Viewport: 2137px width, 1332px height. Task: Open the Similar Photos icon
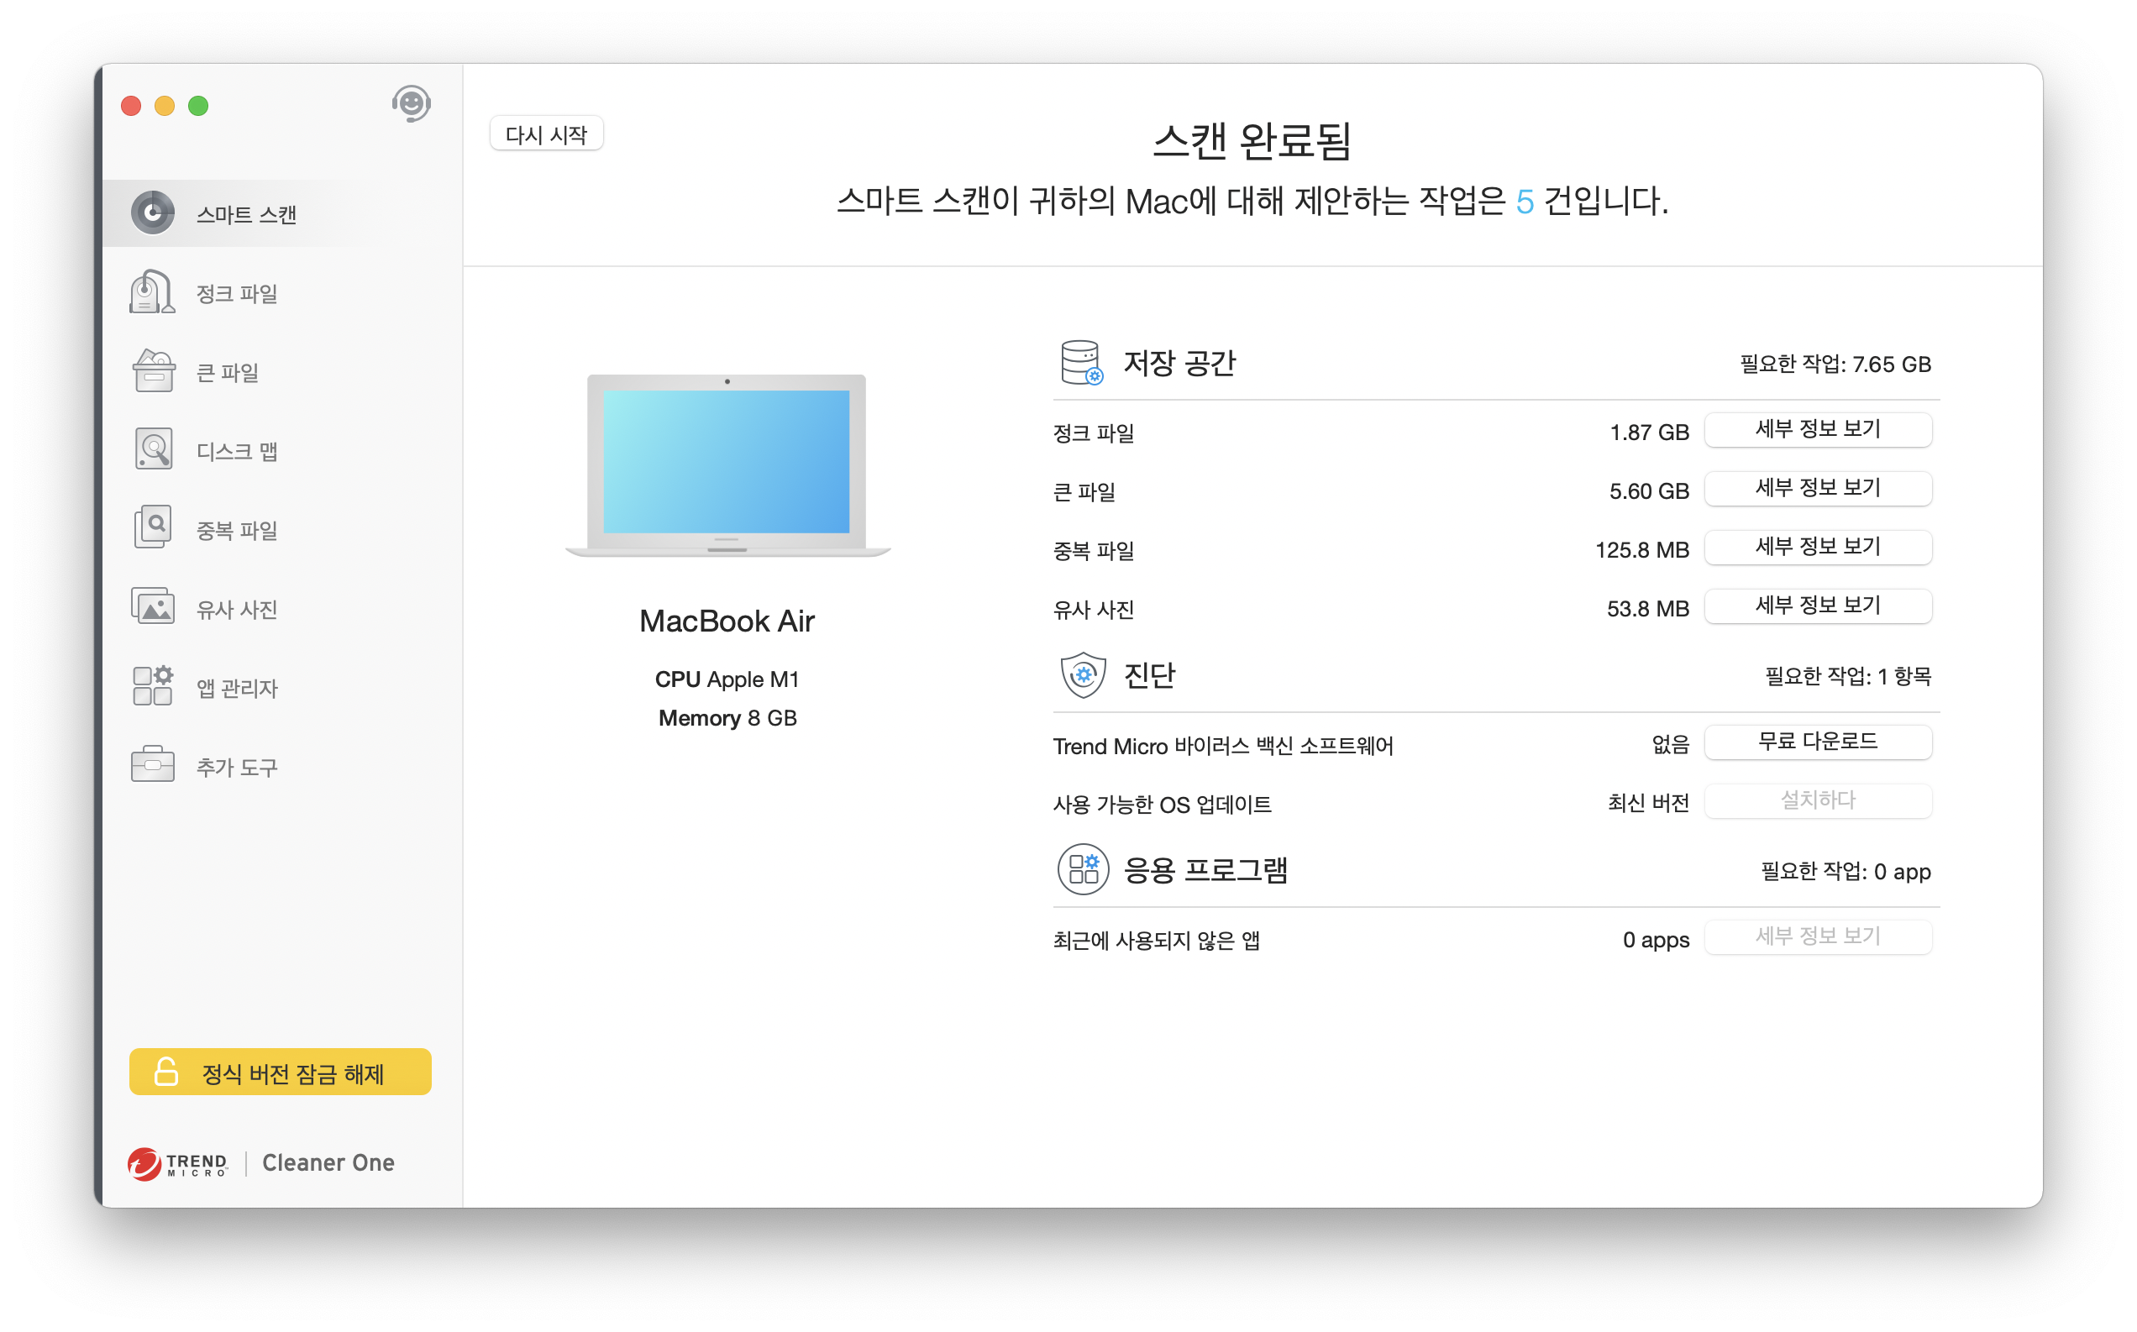[153, 608]
